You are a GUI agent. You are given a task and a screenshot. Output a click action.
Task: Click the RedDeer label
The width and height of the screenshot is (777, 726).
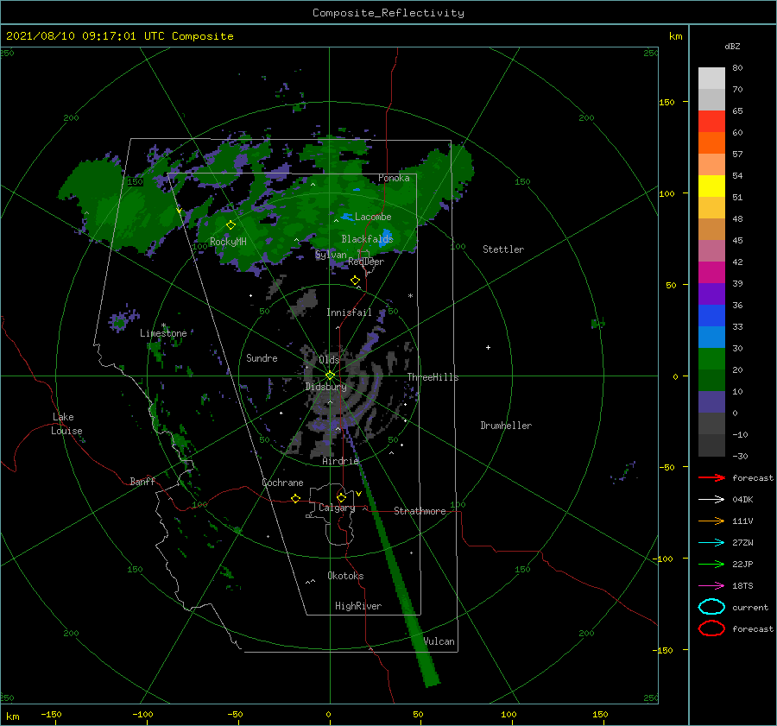pos(366,262)
